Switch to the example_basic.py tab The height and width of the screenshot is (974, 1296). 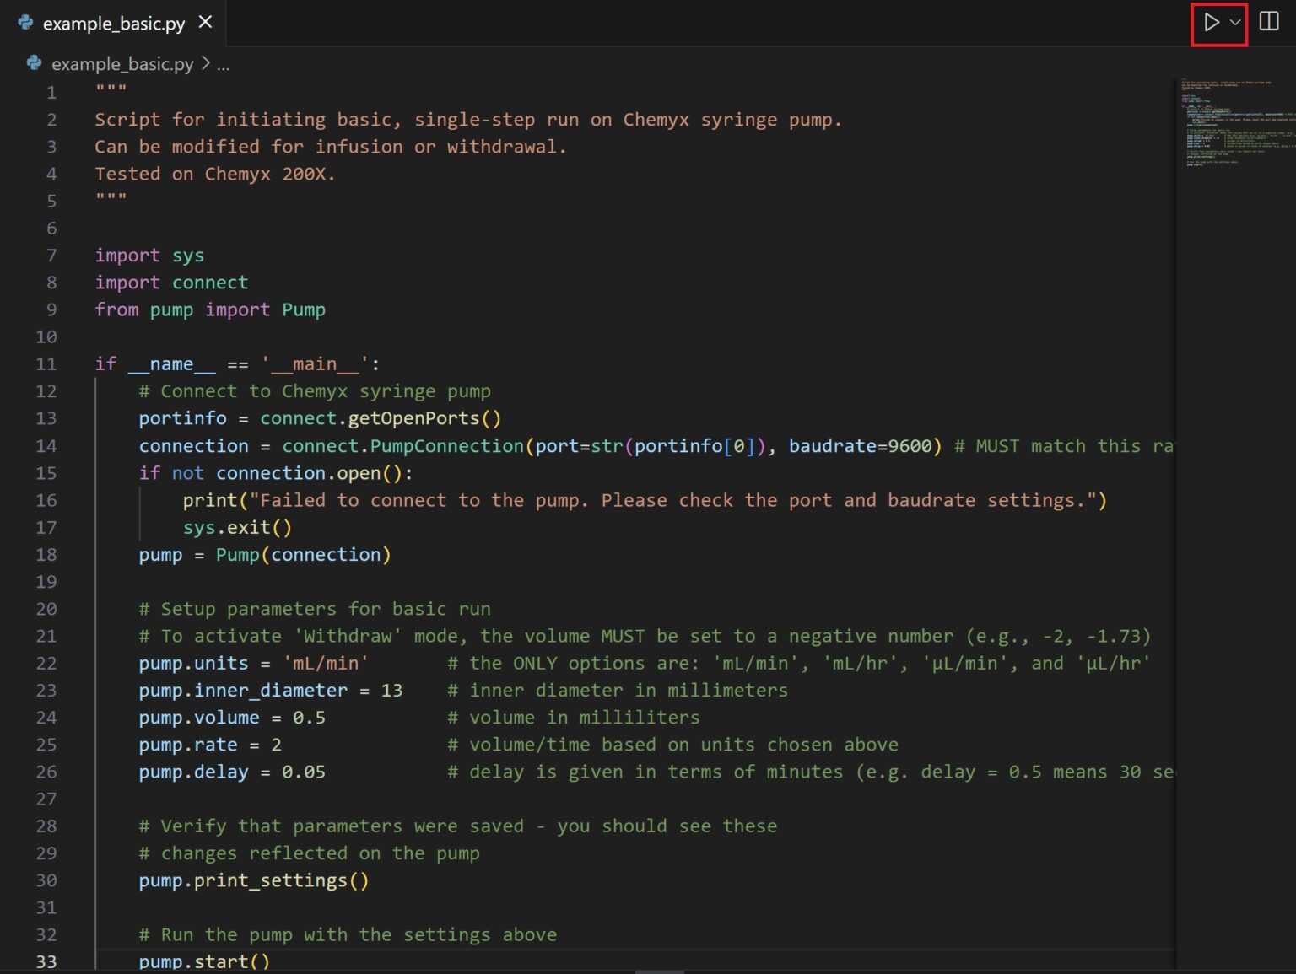tap(115, 23)
